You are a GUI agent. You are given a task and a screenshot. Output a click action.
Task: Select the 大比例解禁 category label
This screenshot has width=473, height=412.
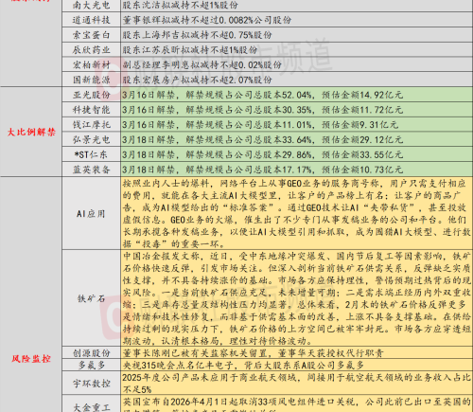tap(31, 132)
